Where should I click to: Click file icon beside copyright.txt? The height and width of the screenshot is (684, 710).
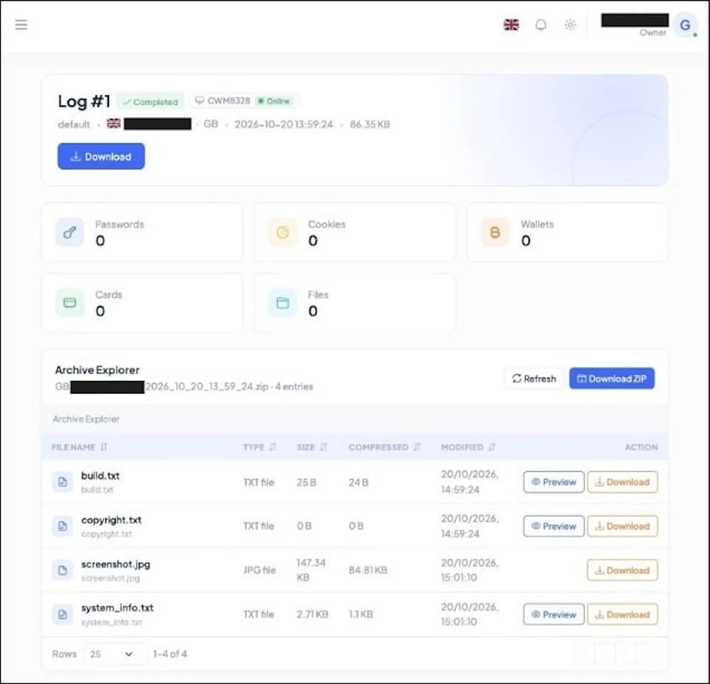coord(62,526)
